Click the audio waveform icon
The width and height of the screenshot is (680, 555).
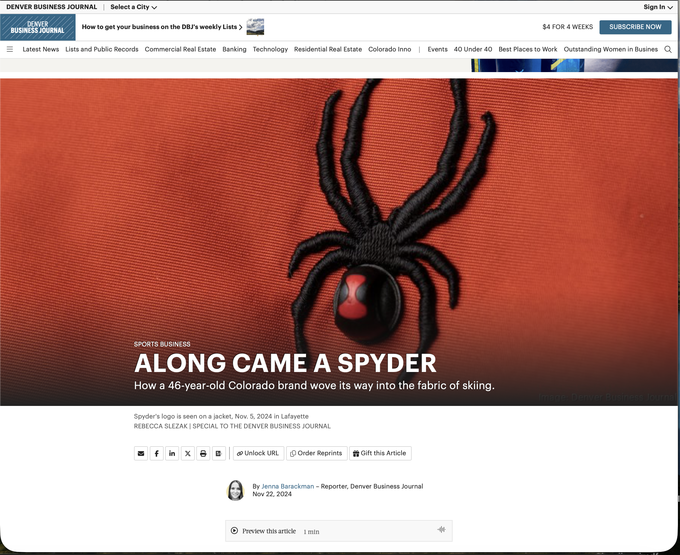pos(441,529)
